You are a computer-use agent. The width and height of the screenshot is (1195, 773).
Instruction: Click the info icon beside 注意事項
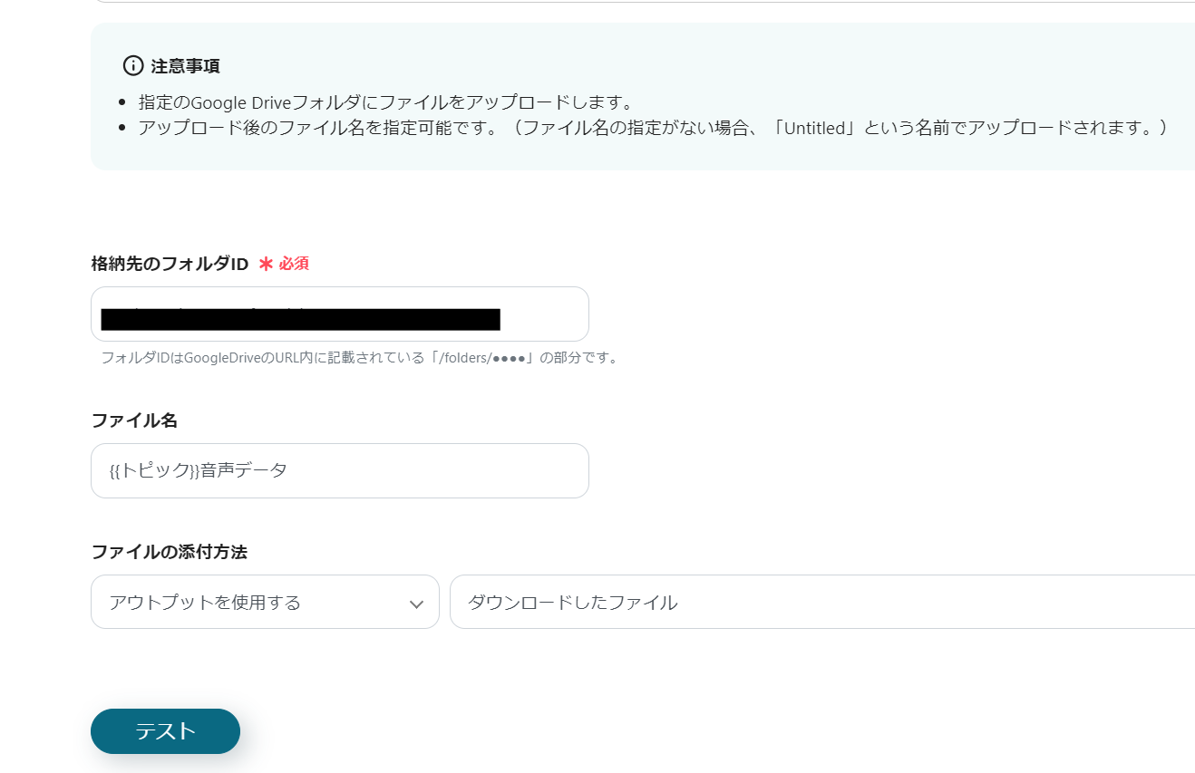pos(133,65)
